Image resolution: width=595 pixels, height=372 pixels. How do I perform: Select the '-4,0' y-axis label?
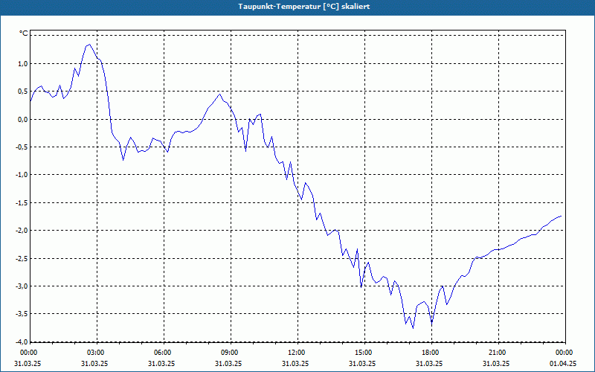tap(22, 341)
